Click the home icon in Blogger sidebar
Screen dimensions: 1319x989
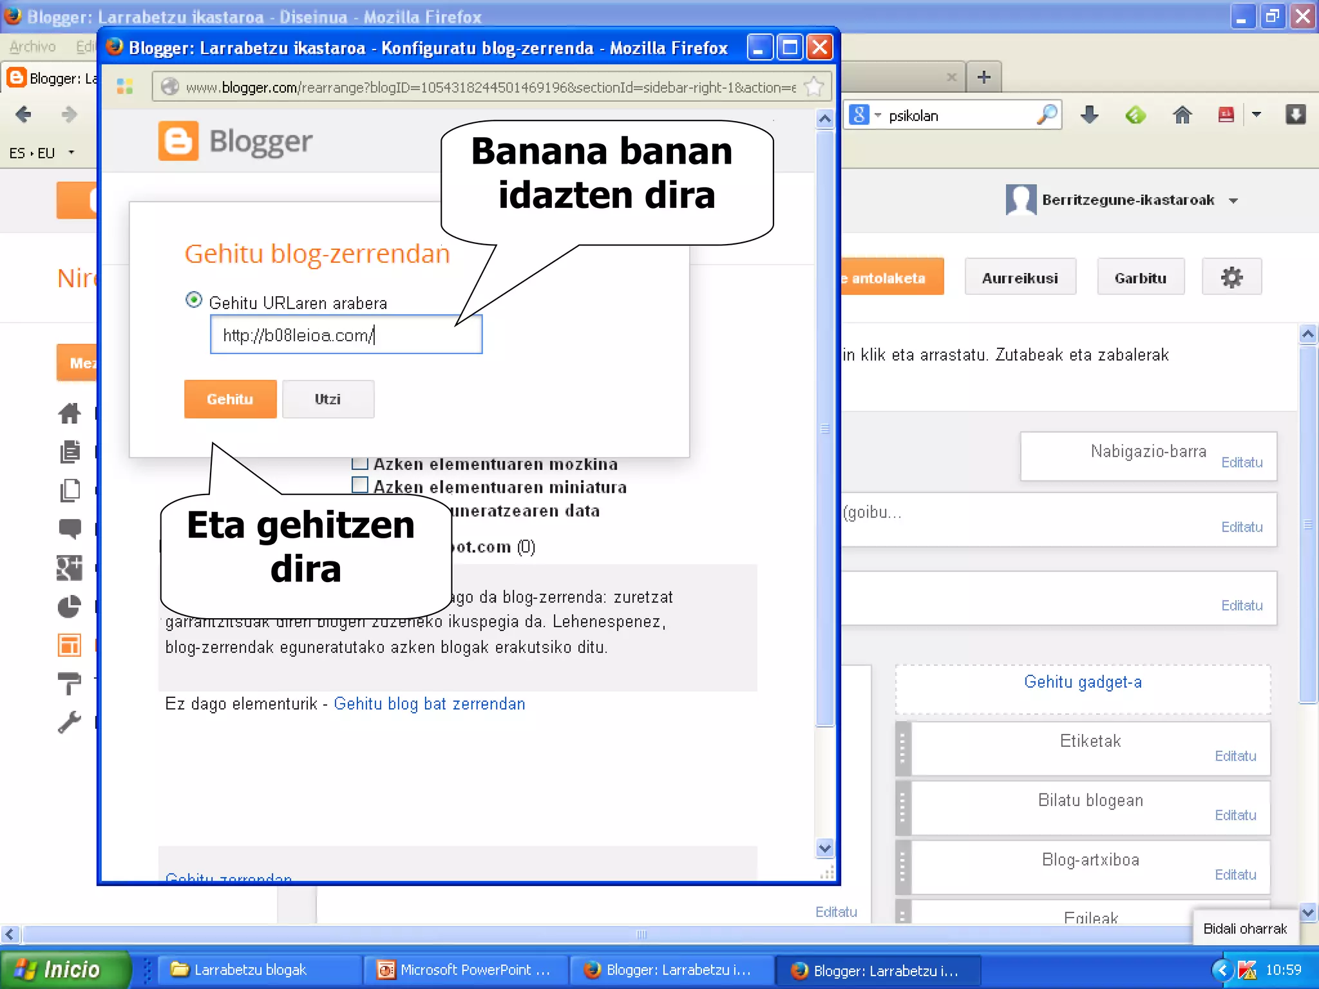[70, 413]
